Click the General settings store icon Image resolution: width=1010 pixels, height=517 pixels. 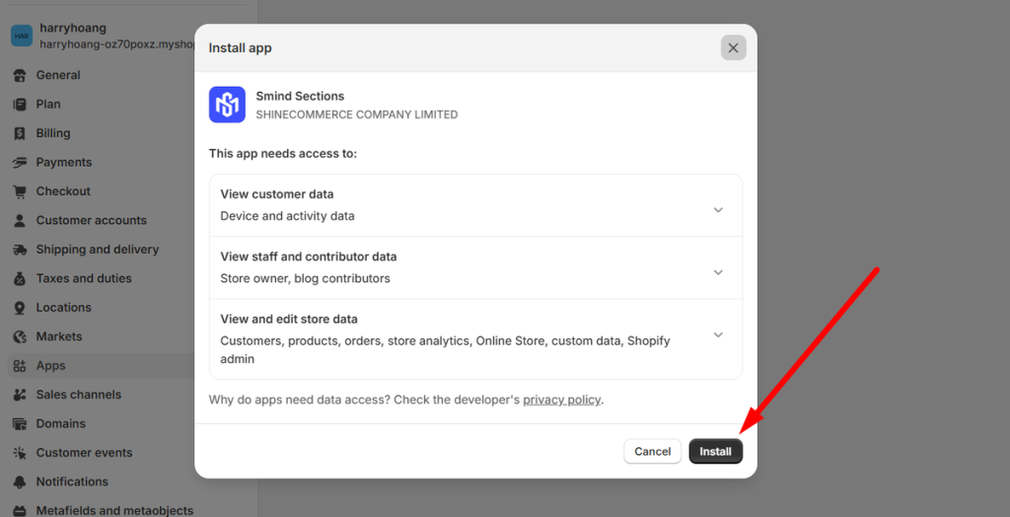pyautogui.click(x=20, y=75)
